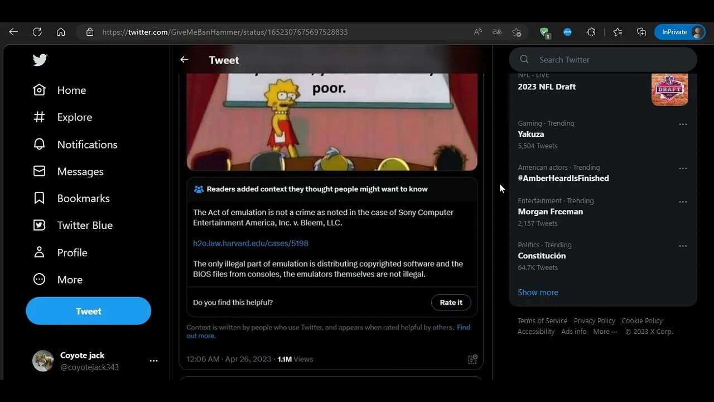Click the translate page icon
The image size is (714, 402).
click(x=497, y=32)
